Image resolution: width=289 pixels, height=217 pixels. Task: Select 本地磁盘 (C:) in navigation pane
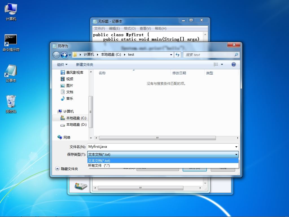click(73, 118)
